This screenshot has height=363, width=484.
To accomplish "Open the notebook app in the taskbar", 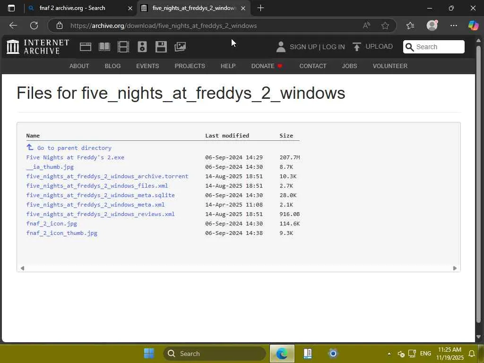I will pyautogui.click(x=307, y=354).
